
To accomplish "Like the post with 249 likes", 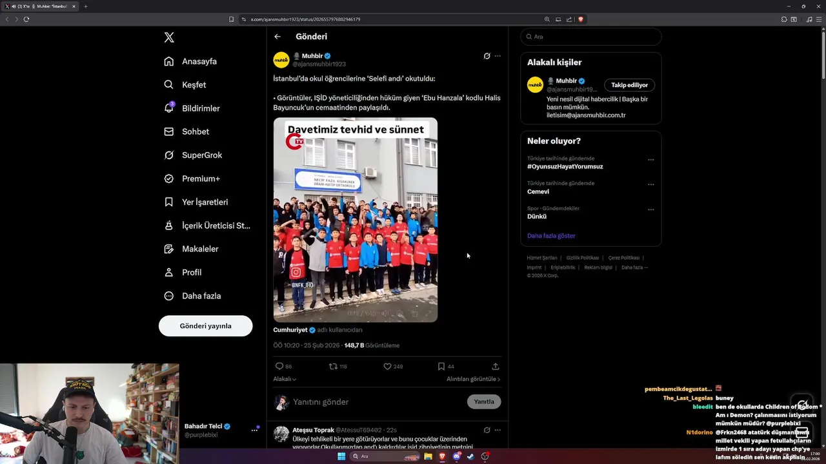I will (387, 366).
